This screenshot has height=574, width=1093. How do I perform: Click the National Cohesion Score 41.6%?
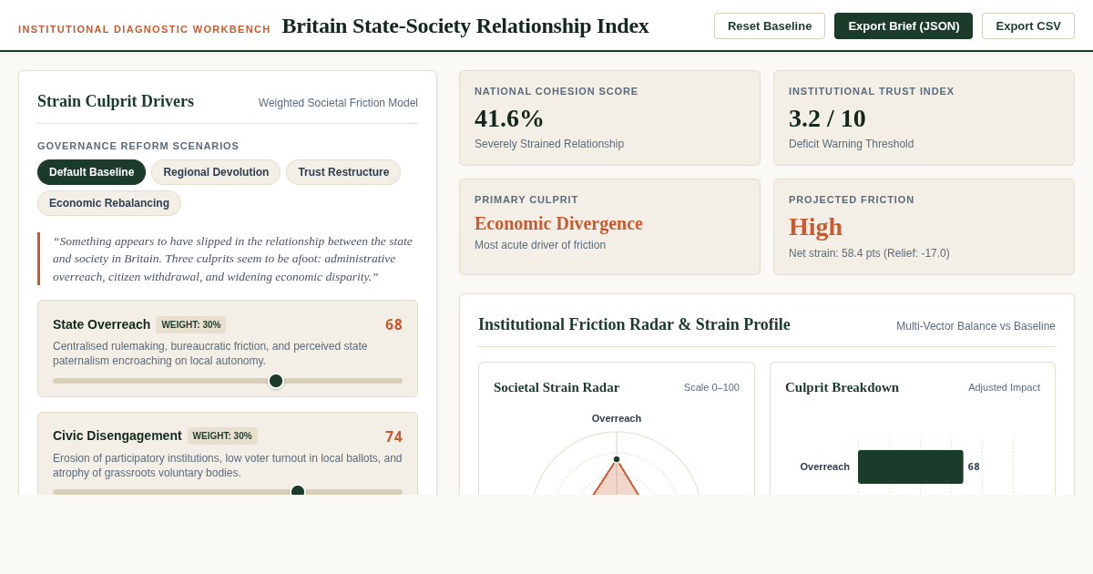(509, 118)
